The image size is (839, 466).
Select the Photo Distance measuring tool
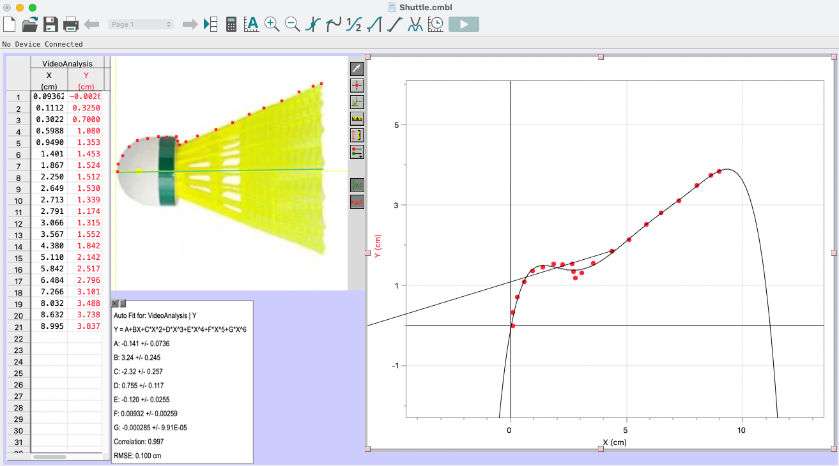point(357,135)
